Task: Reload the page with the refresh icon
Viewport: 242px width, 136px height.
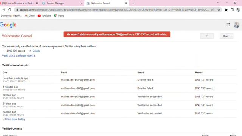Action: tap(10, 10)
